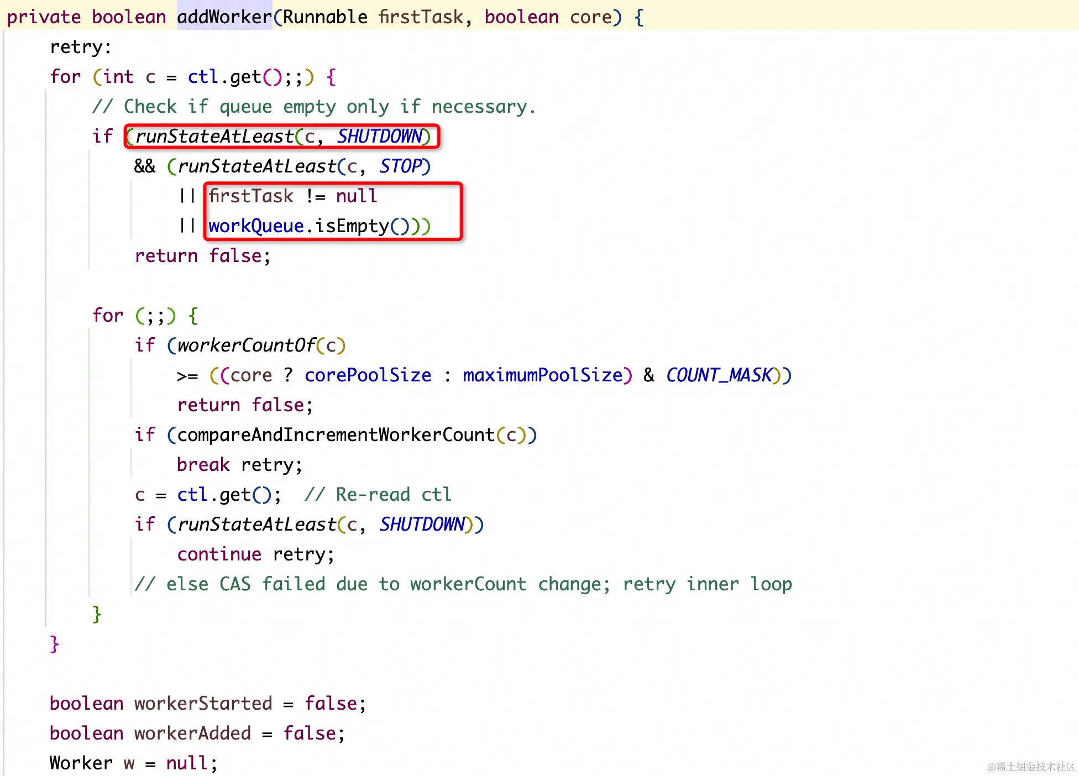1079x776 pixels.
Task: Click the red-boxed runStateAtLeast SHUTDOWN condition
Action: tap(281, 136)
